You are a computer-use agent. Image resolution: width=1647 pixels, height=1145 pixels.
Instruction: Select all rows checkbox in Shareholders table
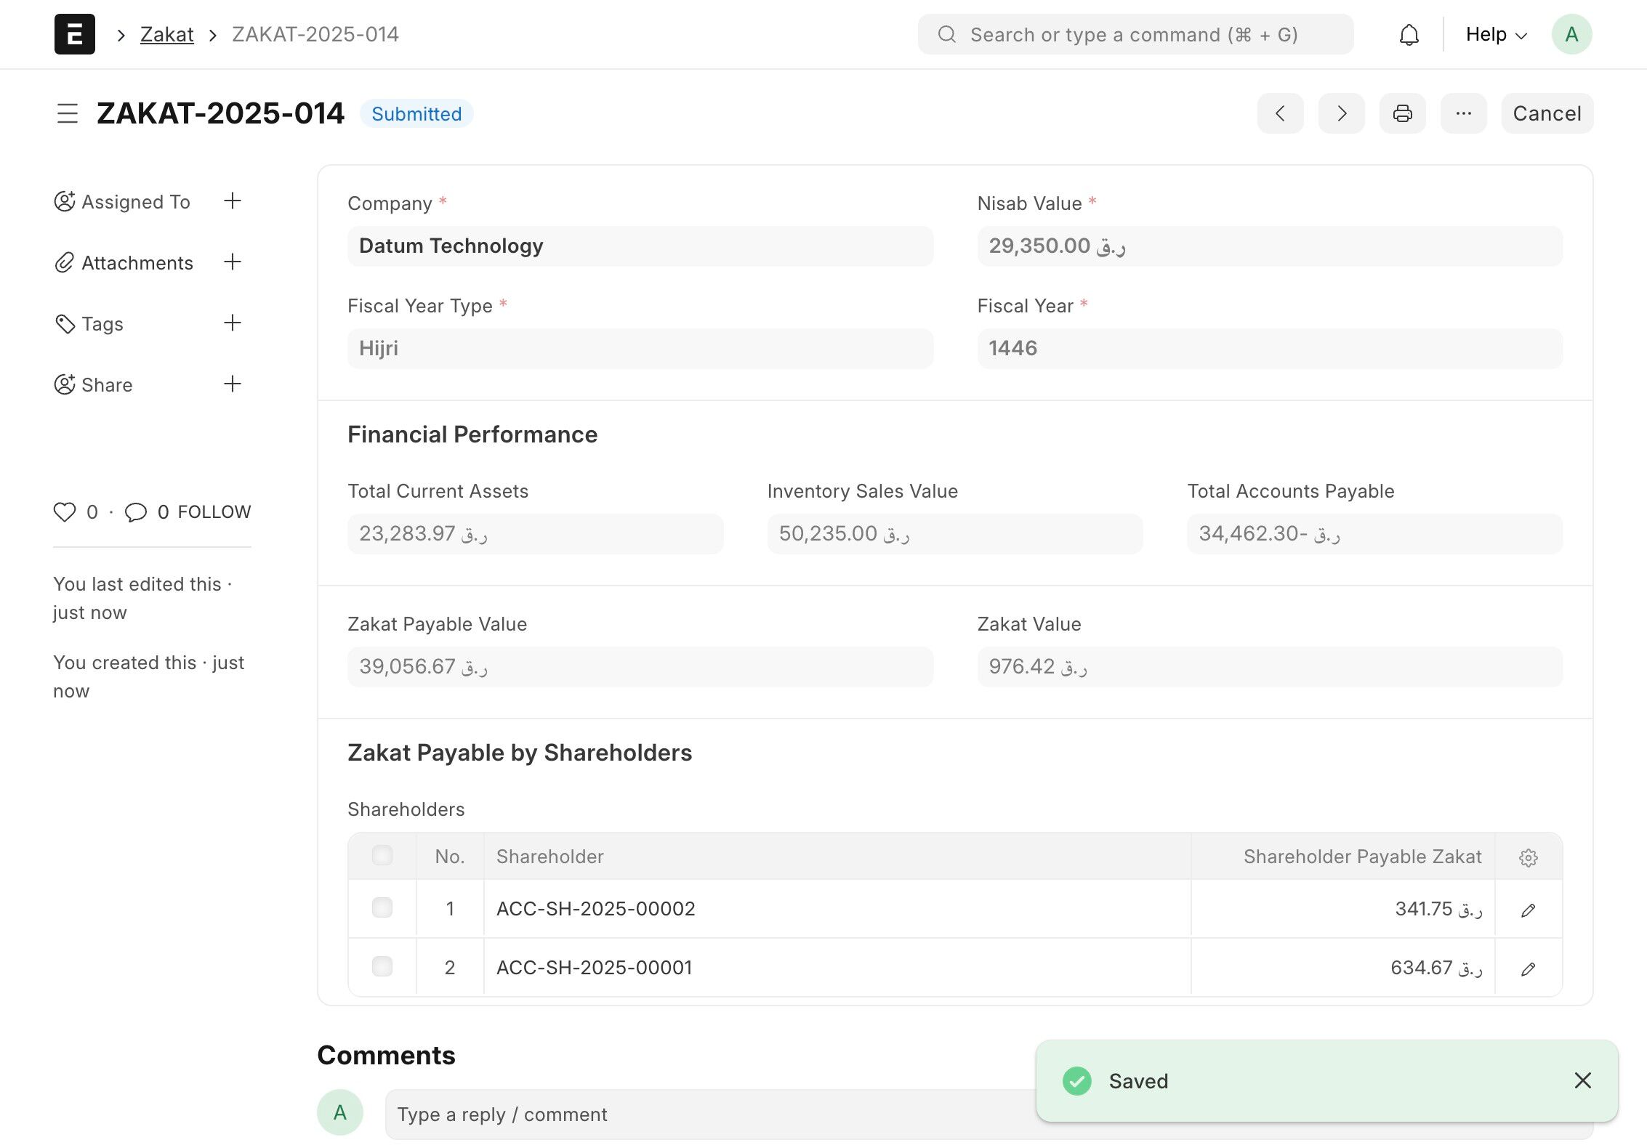click(x=382, y=856)
